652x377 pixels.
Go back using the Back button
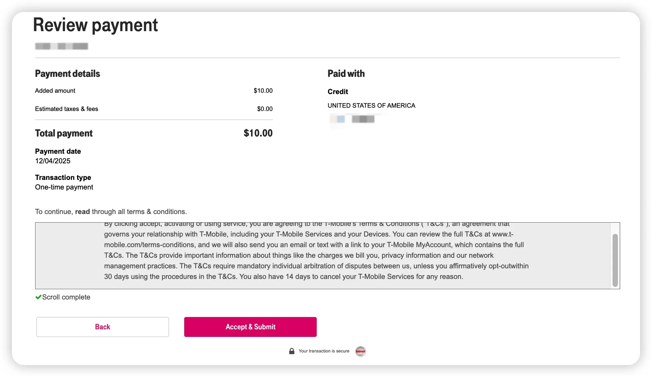click(103, 327)
